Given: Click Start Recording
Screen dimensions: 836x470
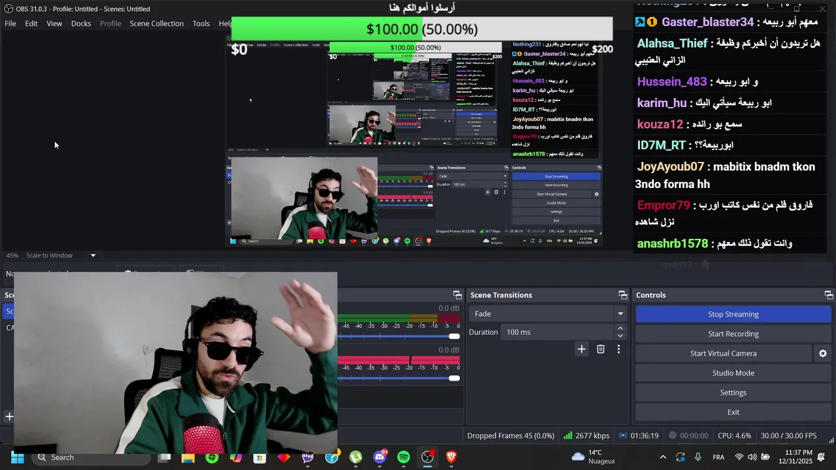Looking at the screenshot, I should (733, 334).
